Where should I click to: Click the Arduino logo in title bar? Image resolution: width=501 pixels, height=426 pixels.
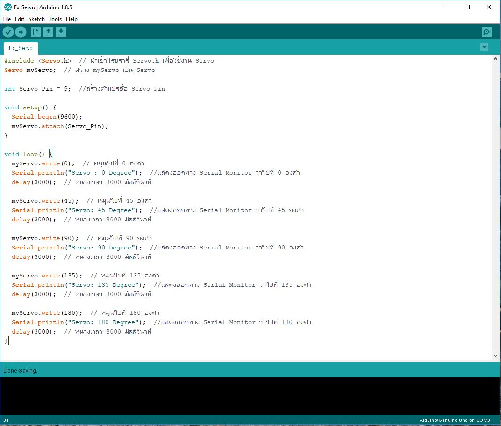tap(7, 7)
